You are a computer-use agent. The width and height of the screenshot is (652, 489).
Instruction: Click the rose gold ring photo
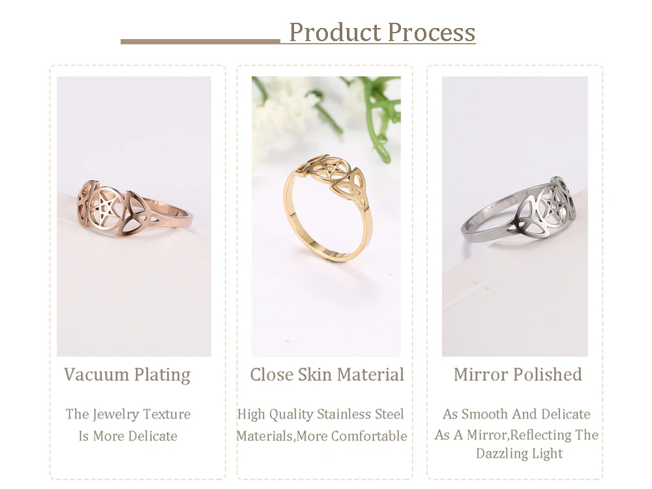coord(134,216)
